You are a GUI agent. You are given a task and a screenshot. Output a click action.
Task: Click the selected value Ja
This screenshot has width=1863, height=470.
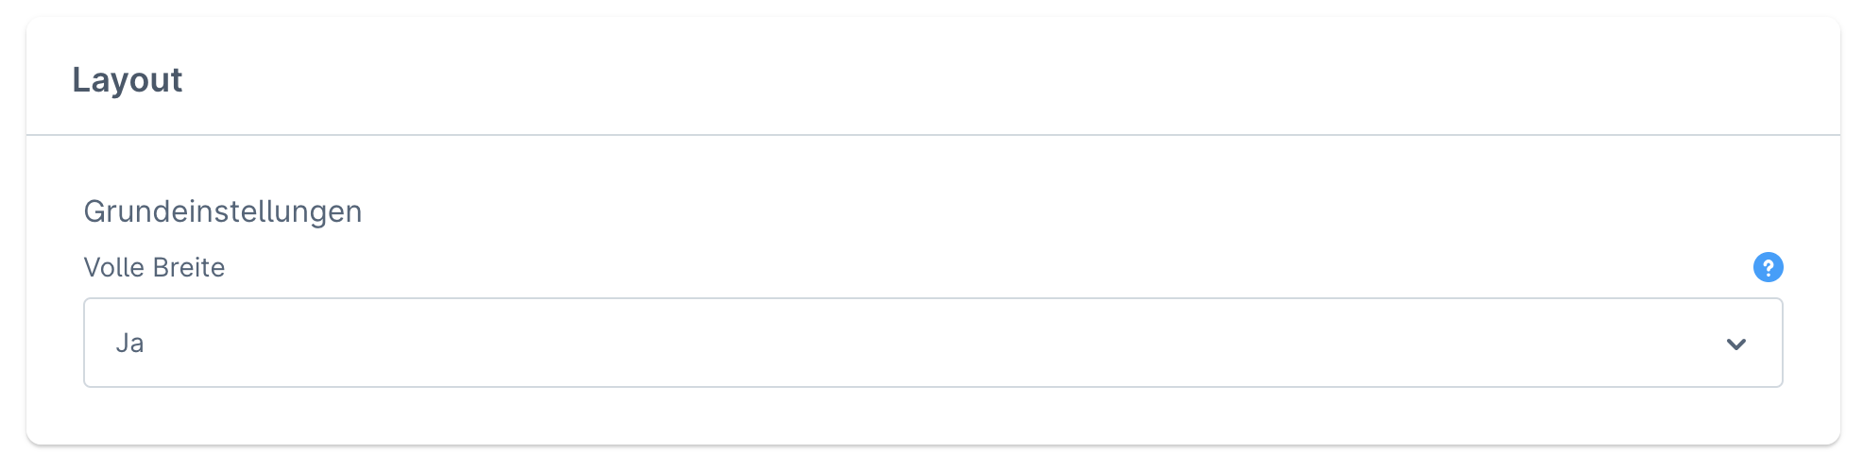pyautogui.click(x=130, y=344)
